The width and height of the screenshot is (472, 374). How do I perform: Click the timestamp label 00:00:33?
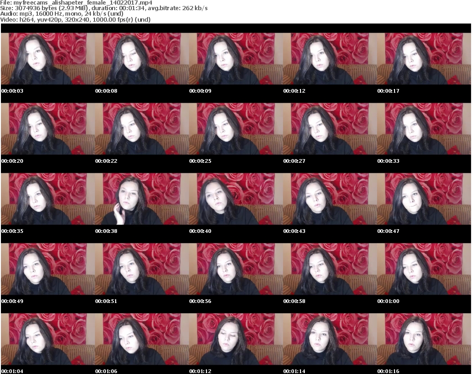coord(388,161)
